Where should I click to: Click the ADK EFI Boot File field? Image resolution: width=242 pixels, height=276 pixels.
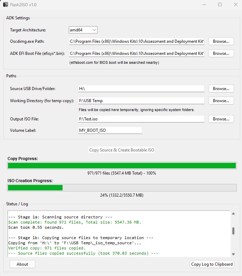tap(137, 53)
